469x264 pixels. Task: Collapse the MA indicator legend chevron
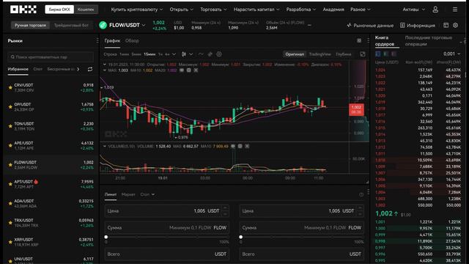(x=104, y=70)
